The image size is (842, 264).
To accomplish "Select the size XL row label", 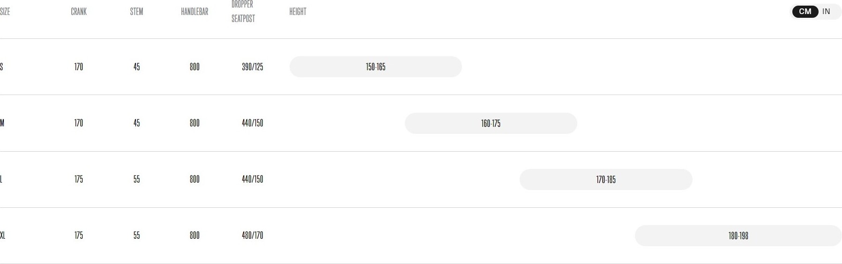I will pyautogui.click(x=3, y=235).
